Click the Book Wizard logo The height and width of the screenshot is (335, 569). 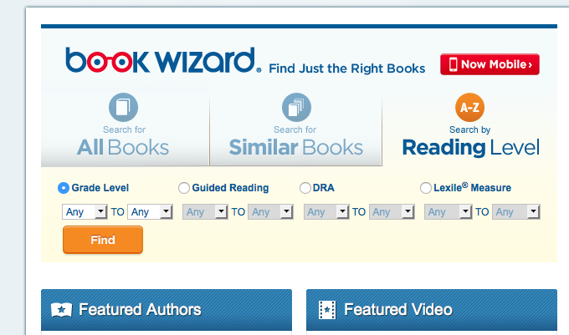(163, 60)
